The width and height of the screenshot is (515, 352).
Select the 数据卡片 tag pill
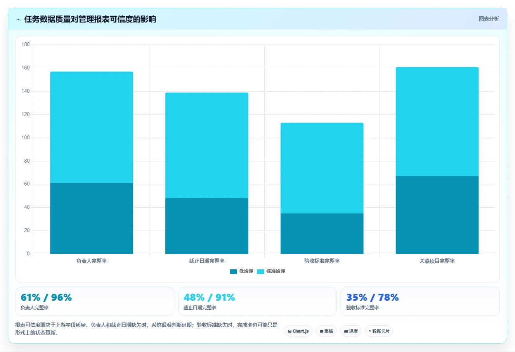coord(379,331)
